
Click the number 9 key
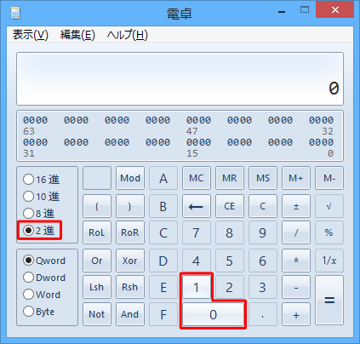263,232
